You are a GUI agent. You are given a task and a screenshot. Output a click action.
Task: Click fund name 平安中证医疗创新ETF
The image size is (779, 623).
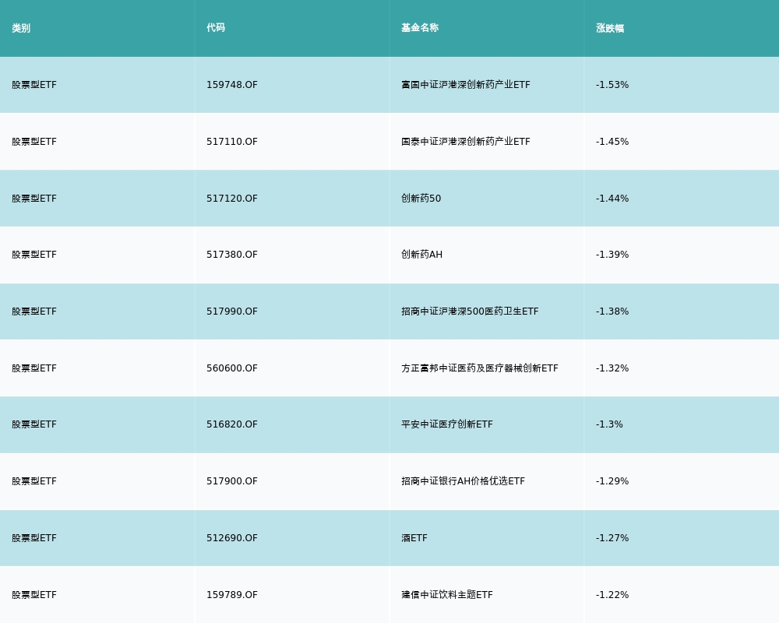[x=447, y=424]
